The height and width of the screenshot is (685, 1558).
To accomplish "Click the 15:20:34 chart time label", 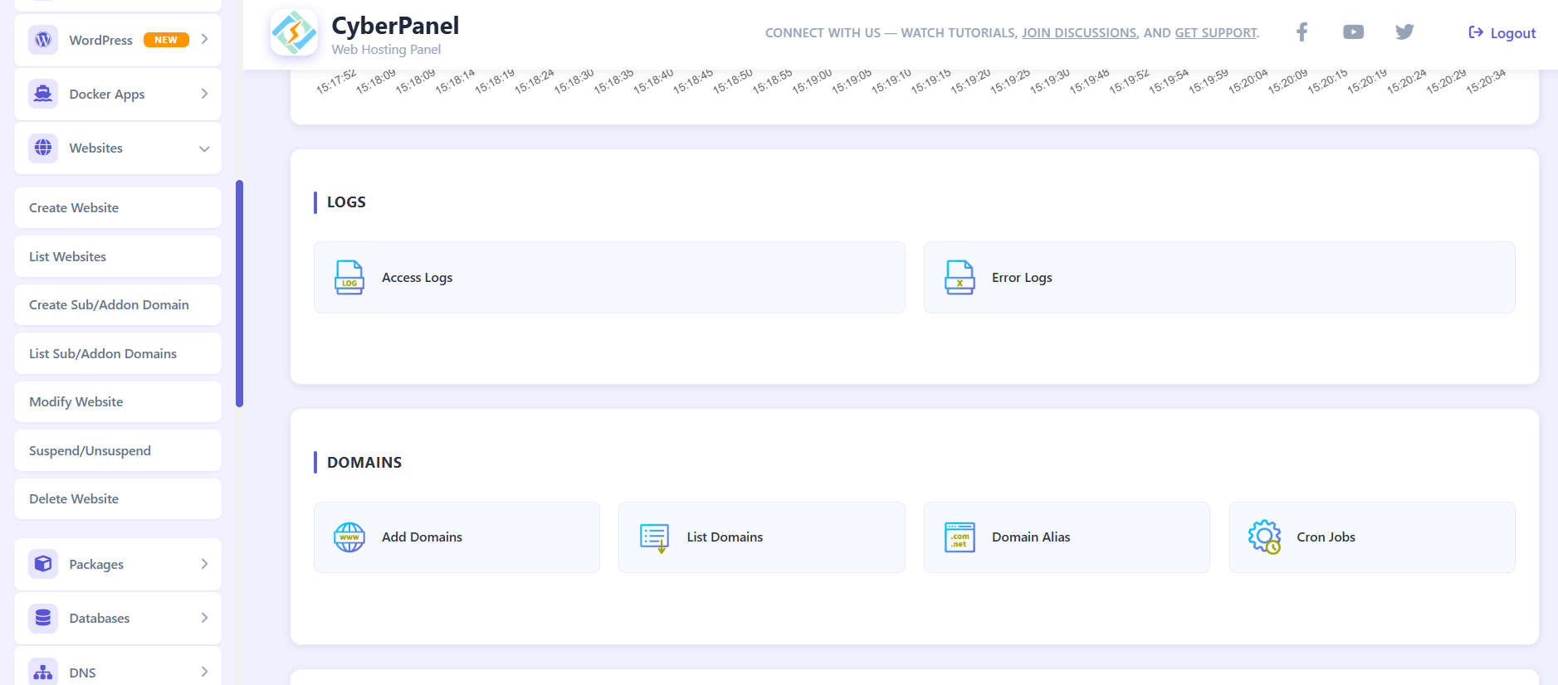I will tap(1485, 82).
